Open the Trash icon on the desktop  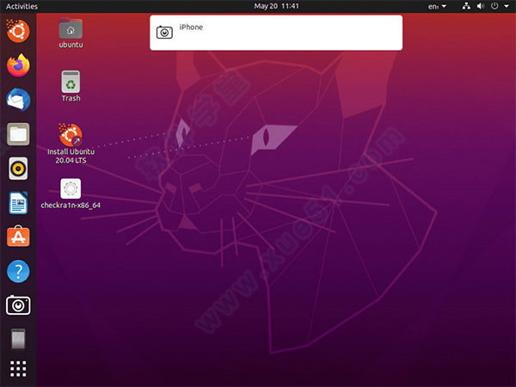point(71,86)
